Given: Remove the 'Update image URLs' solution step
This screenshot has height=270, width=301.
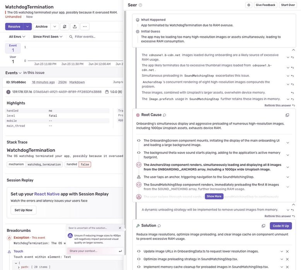Looking at the screenshot, I should click(x=287, y=251).
